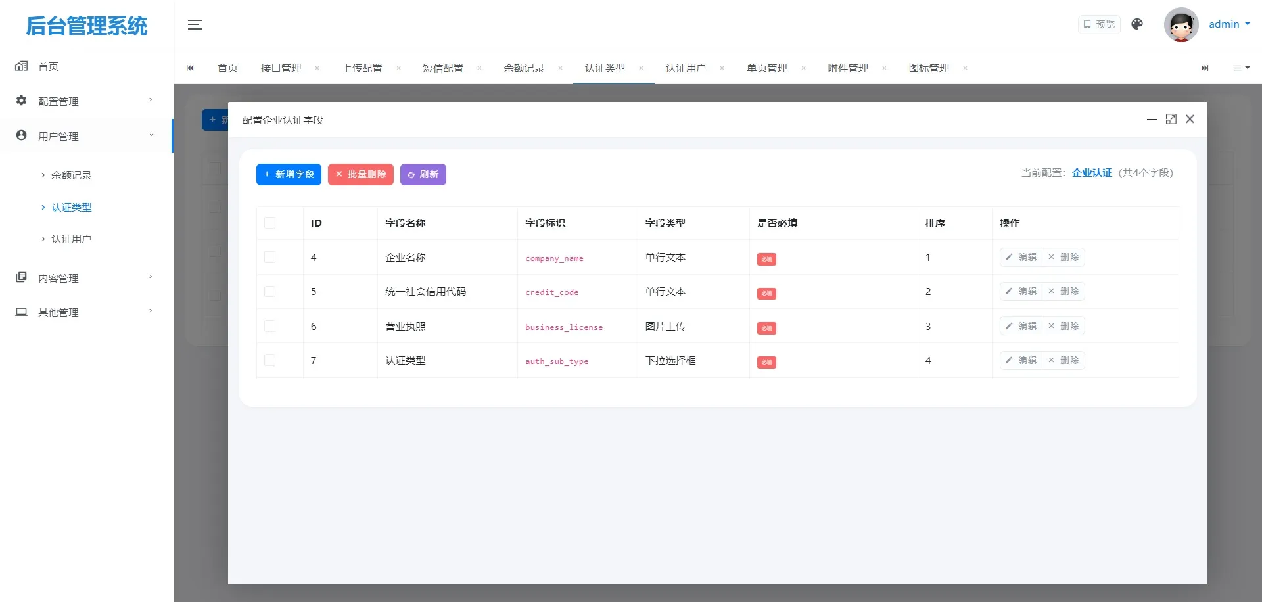Select the 配置管理 gear icon
Screen dimensions: 1262x602
(20, 101)
